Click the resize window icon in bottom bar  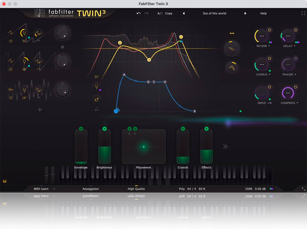304,189
